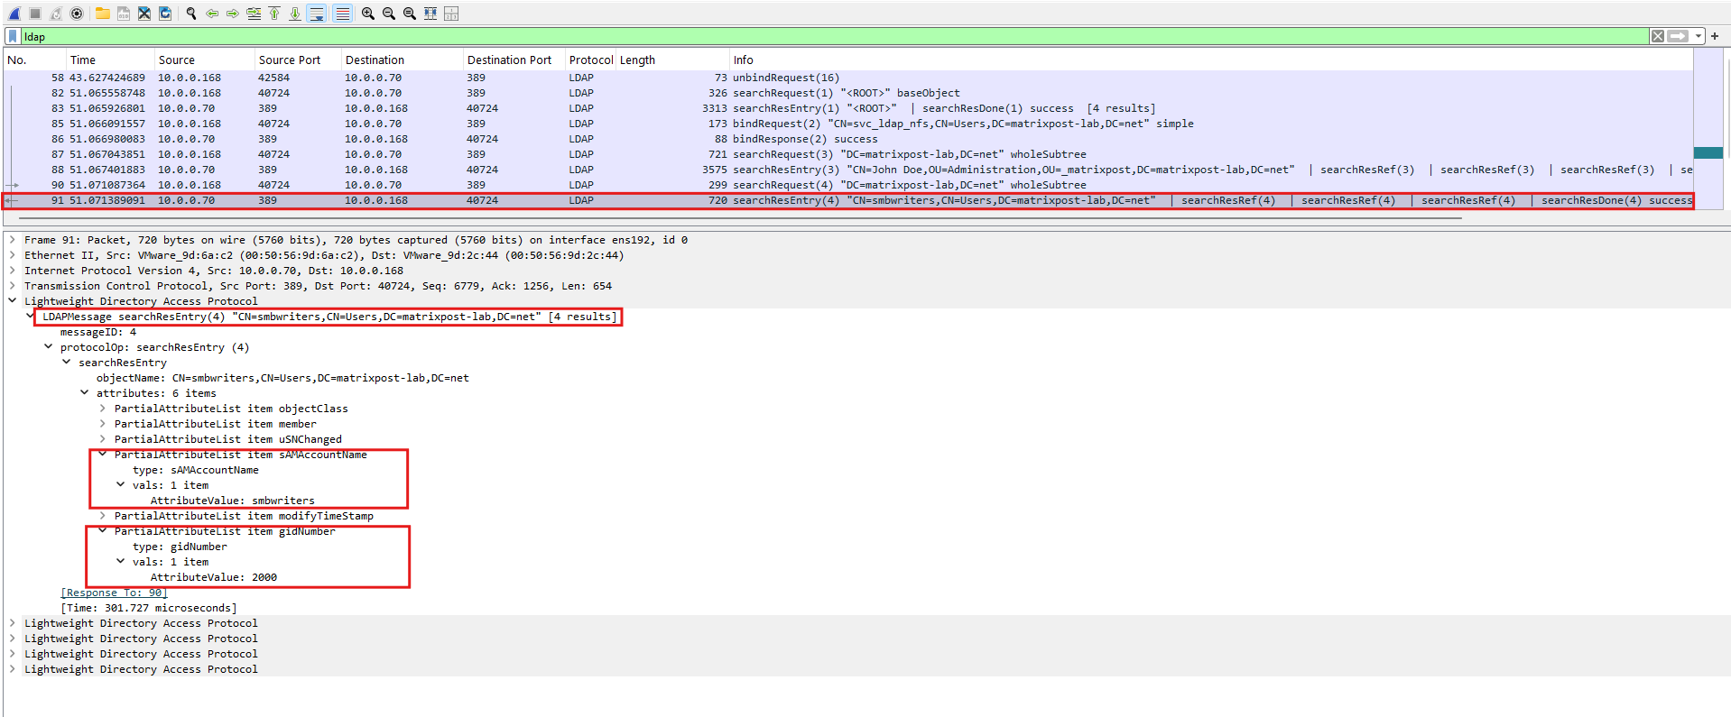Sort packets by Protocol column header

tap(590, 60)
